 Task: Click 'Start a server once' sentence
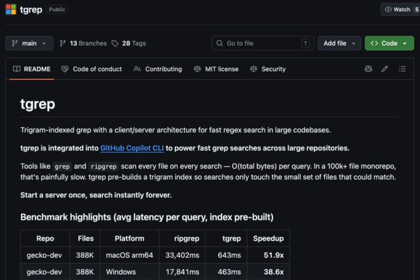pos(96,195)
